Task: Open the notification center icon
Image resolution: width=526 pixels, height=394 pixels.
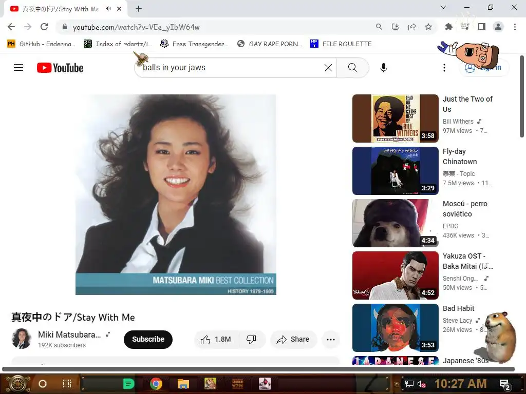Action: [504, 384]
